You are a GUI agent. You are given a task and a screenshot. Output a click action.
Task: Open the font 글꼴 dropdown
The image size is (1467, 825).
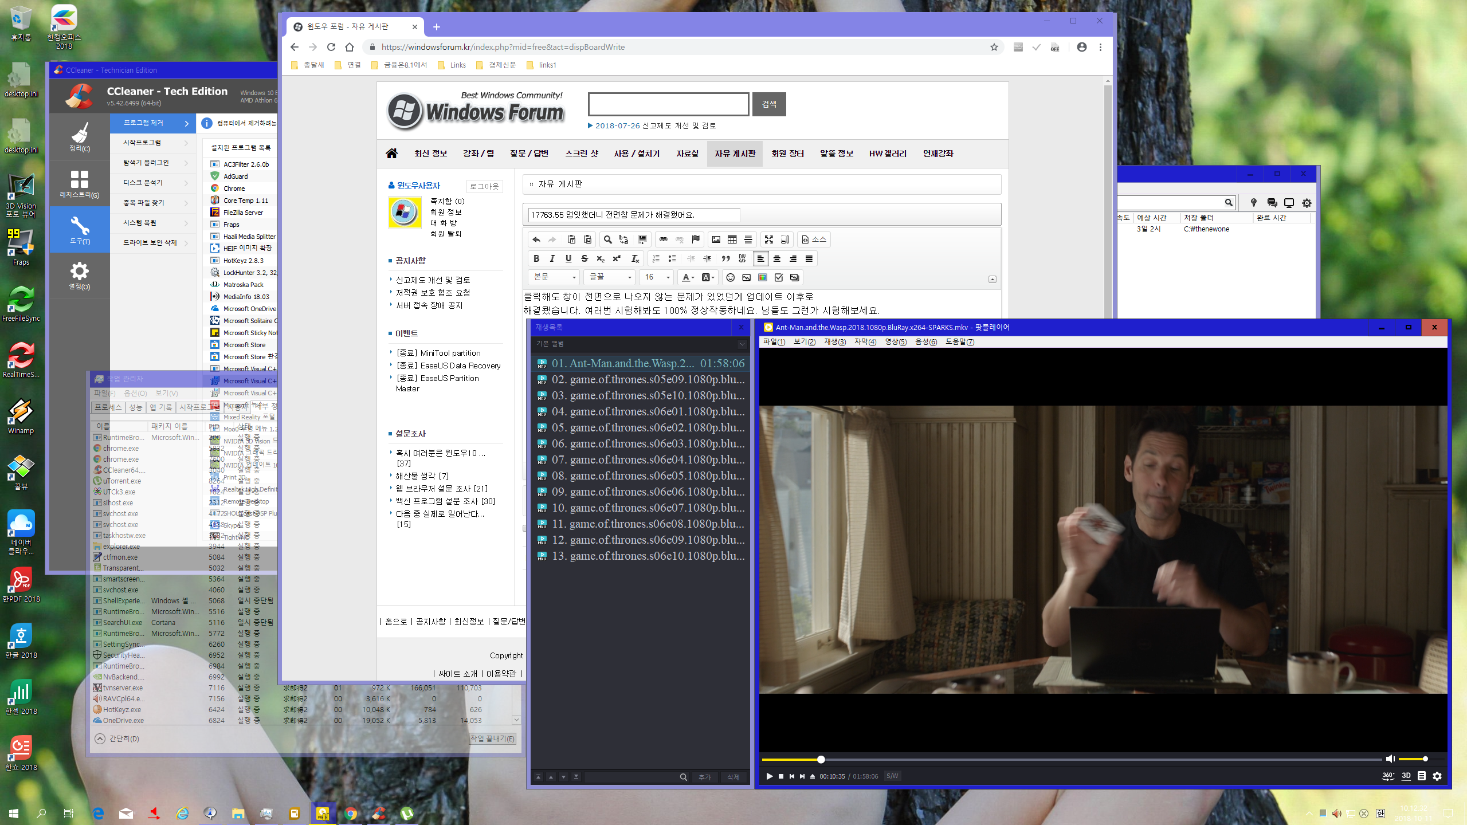click(610, 277)
